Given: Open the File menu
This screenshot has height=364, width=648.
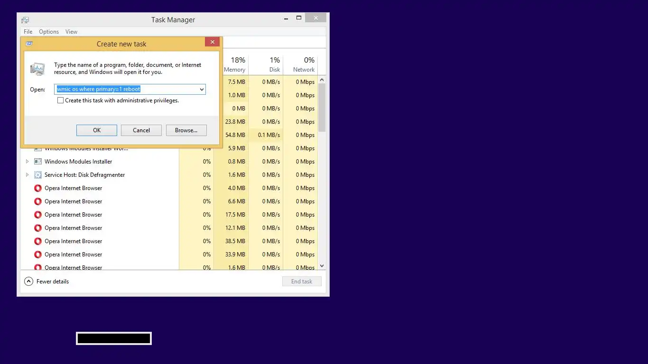Looking at the screenshot, I should click(28, 32).
